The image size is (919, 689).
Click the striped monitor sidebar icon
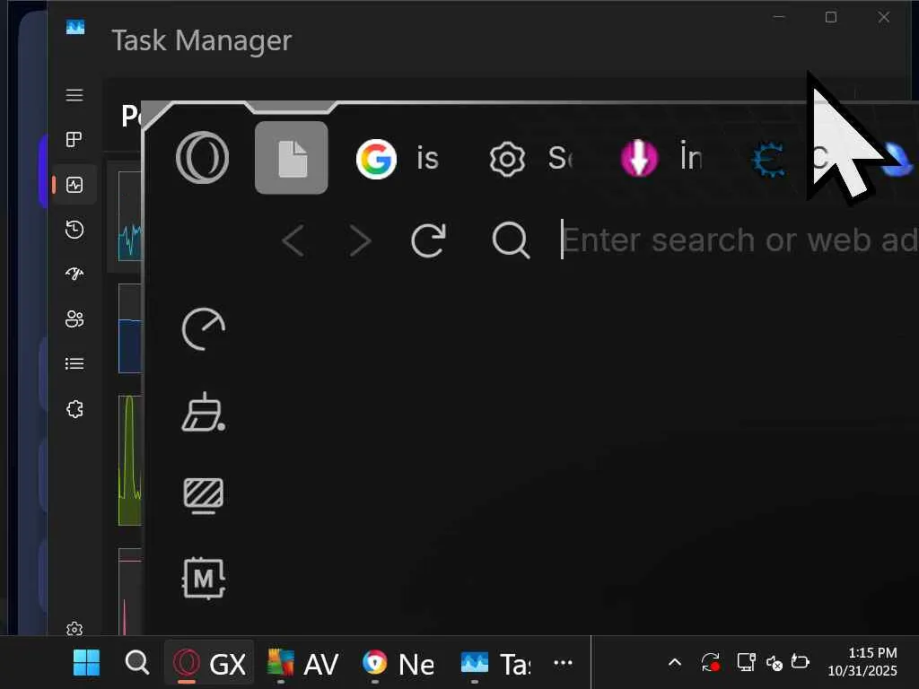coord(204,495)
